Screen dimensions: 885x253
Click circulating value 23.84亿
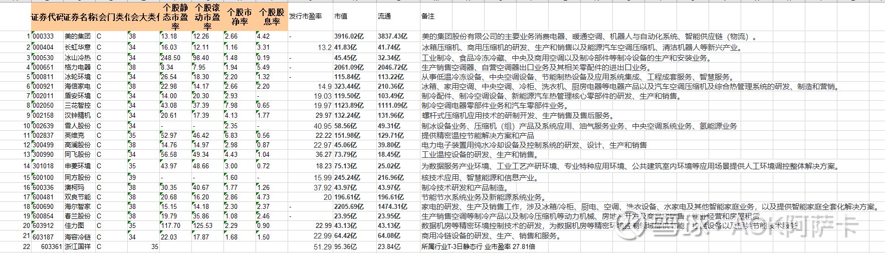coord(389,246)
